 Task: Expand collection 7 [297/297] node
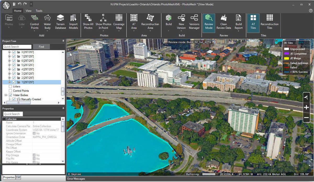(9, 56)
